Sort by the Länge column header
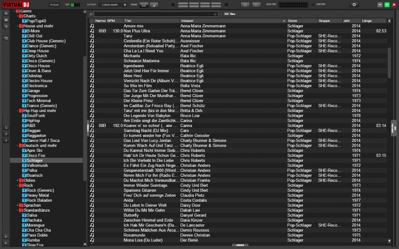Screen dimensions: 399x249 pos(374,21)
